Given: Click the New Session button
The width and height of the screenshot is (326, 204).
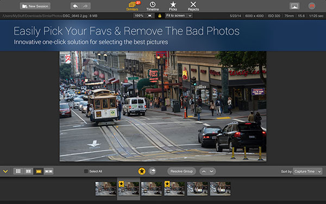Looking at the screenshot, I should [35, 6].
